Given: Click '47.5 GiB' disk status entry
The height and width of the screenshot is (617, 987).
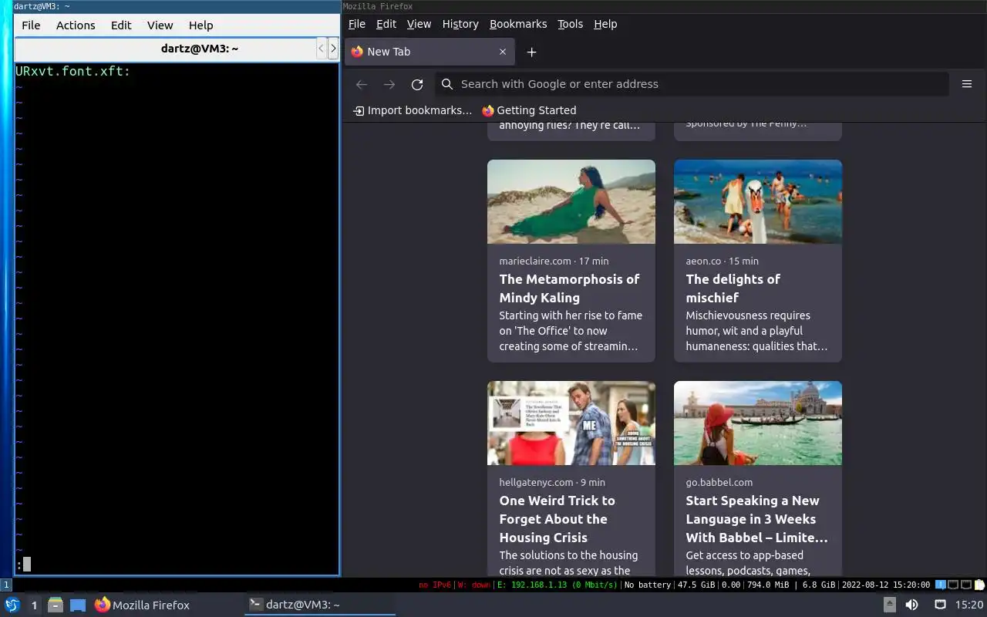Looking at the screenshot, I should click(x=696, y=585).
